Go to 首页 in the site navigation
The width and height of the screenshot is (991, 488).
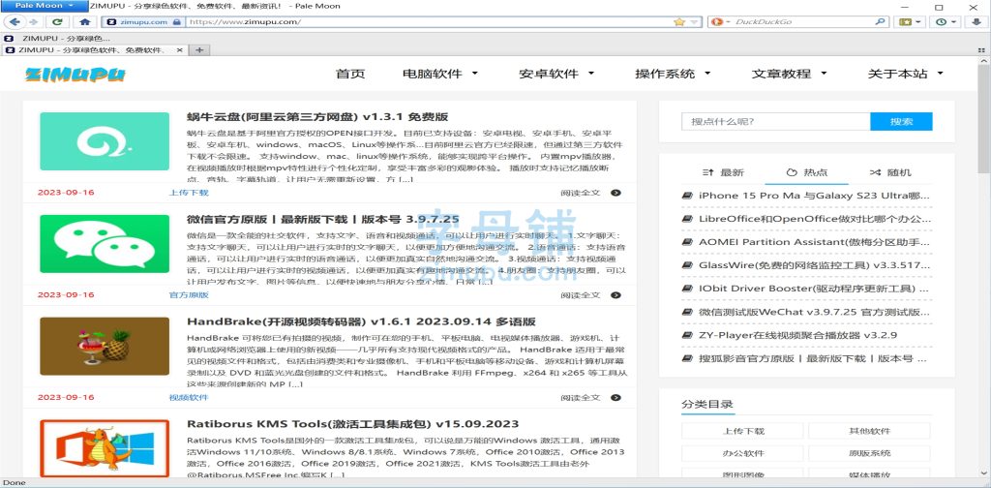point(350,74)
